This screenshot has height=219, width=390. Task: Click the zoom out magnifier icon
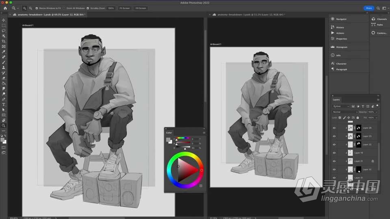click(30, 8)
